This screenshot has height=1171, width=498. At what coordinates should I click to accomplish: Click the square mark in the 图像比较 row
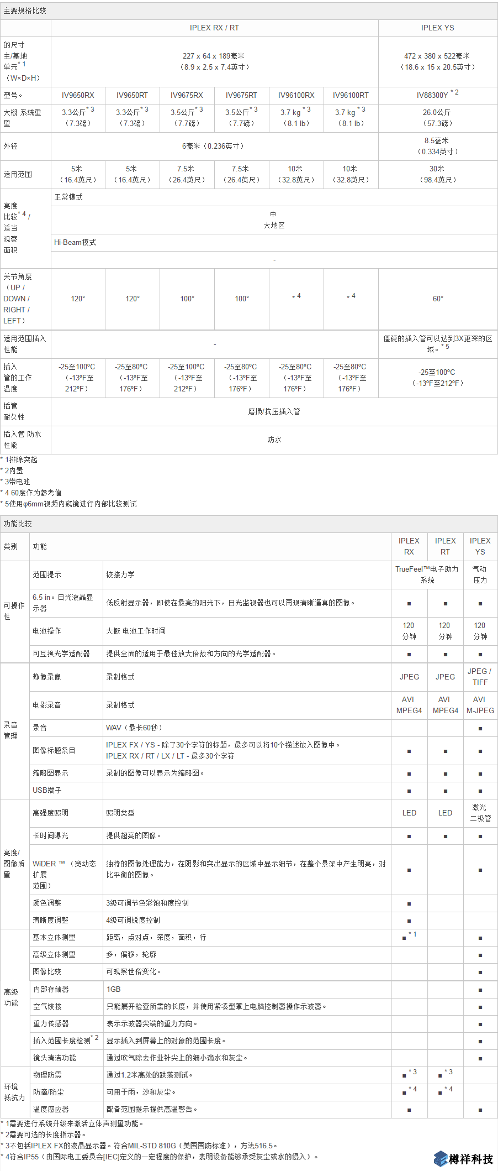[x=480, y=972]
